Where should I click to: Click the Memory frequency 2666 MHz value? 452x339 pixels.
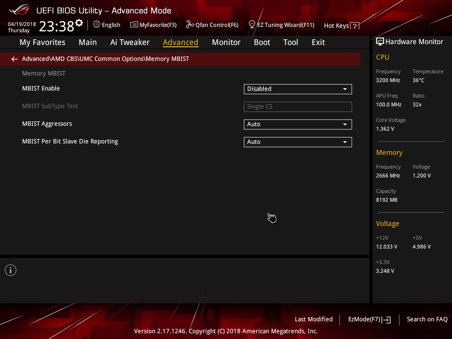(x=388, y=176)
